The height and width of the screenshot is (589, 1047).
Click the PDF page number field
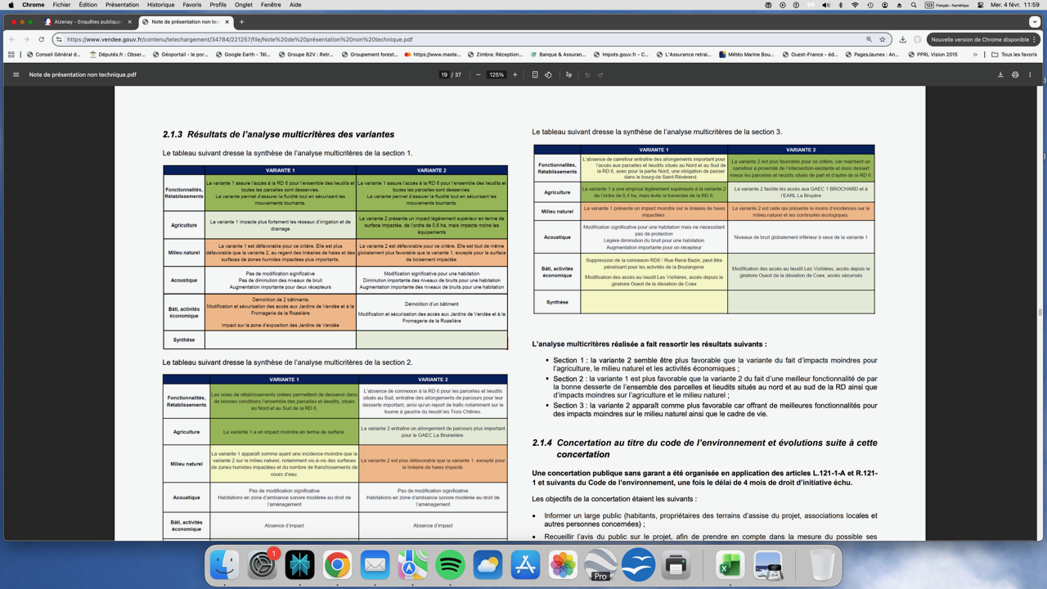pyautogui.click(x=444, y=74)
